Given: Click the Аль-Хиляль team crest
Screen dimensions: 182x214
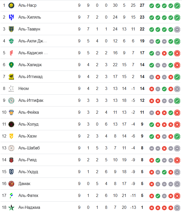Looking at the screenshot, I should [x=11, y=17].
